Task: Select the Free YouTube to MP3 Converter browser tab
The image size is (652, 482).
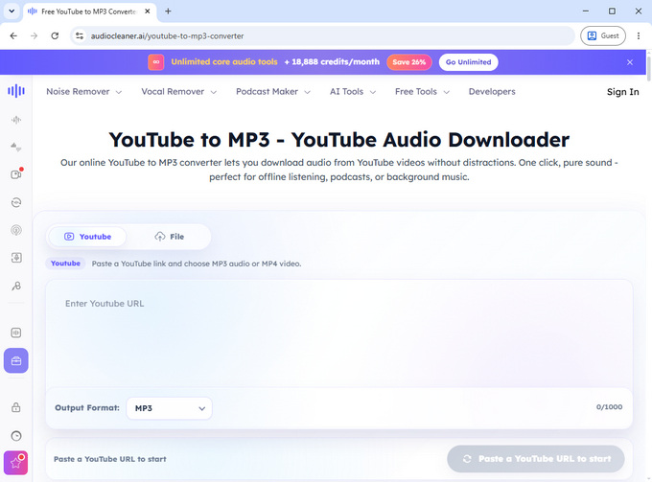Action: (90, 11)
